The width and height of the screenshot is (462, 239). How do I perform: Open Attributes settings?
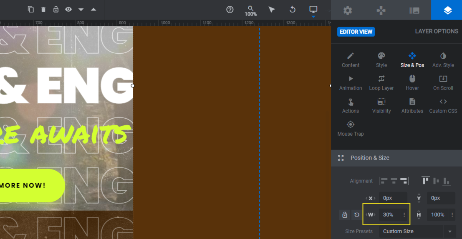tap(412, 105)
